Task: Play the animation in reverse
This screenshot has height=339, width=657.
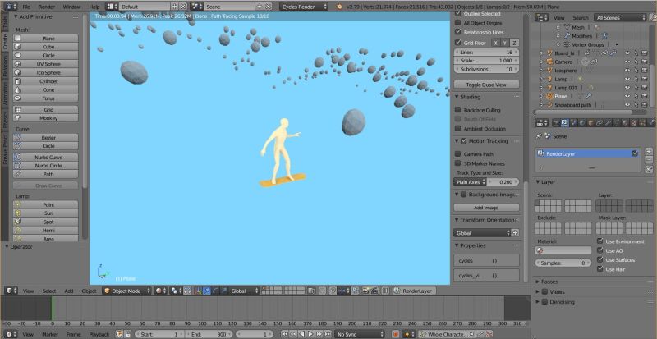Action: pos(301,334)
